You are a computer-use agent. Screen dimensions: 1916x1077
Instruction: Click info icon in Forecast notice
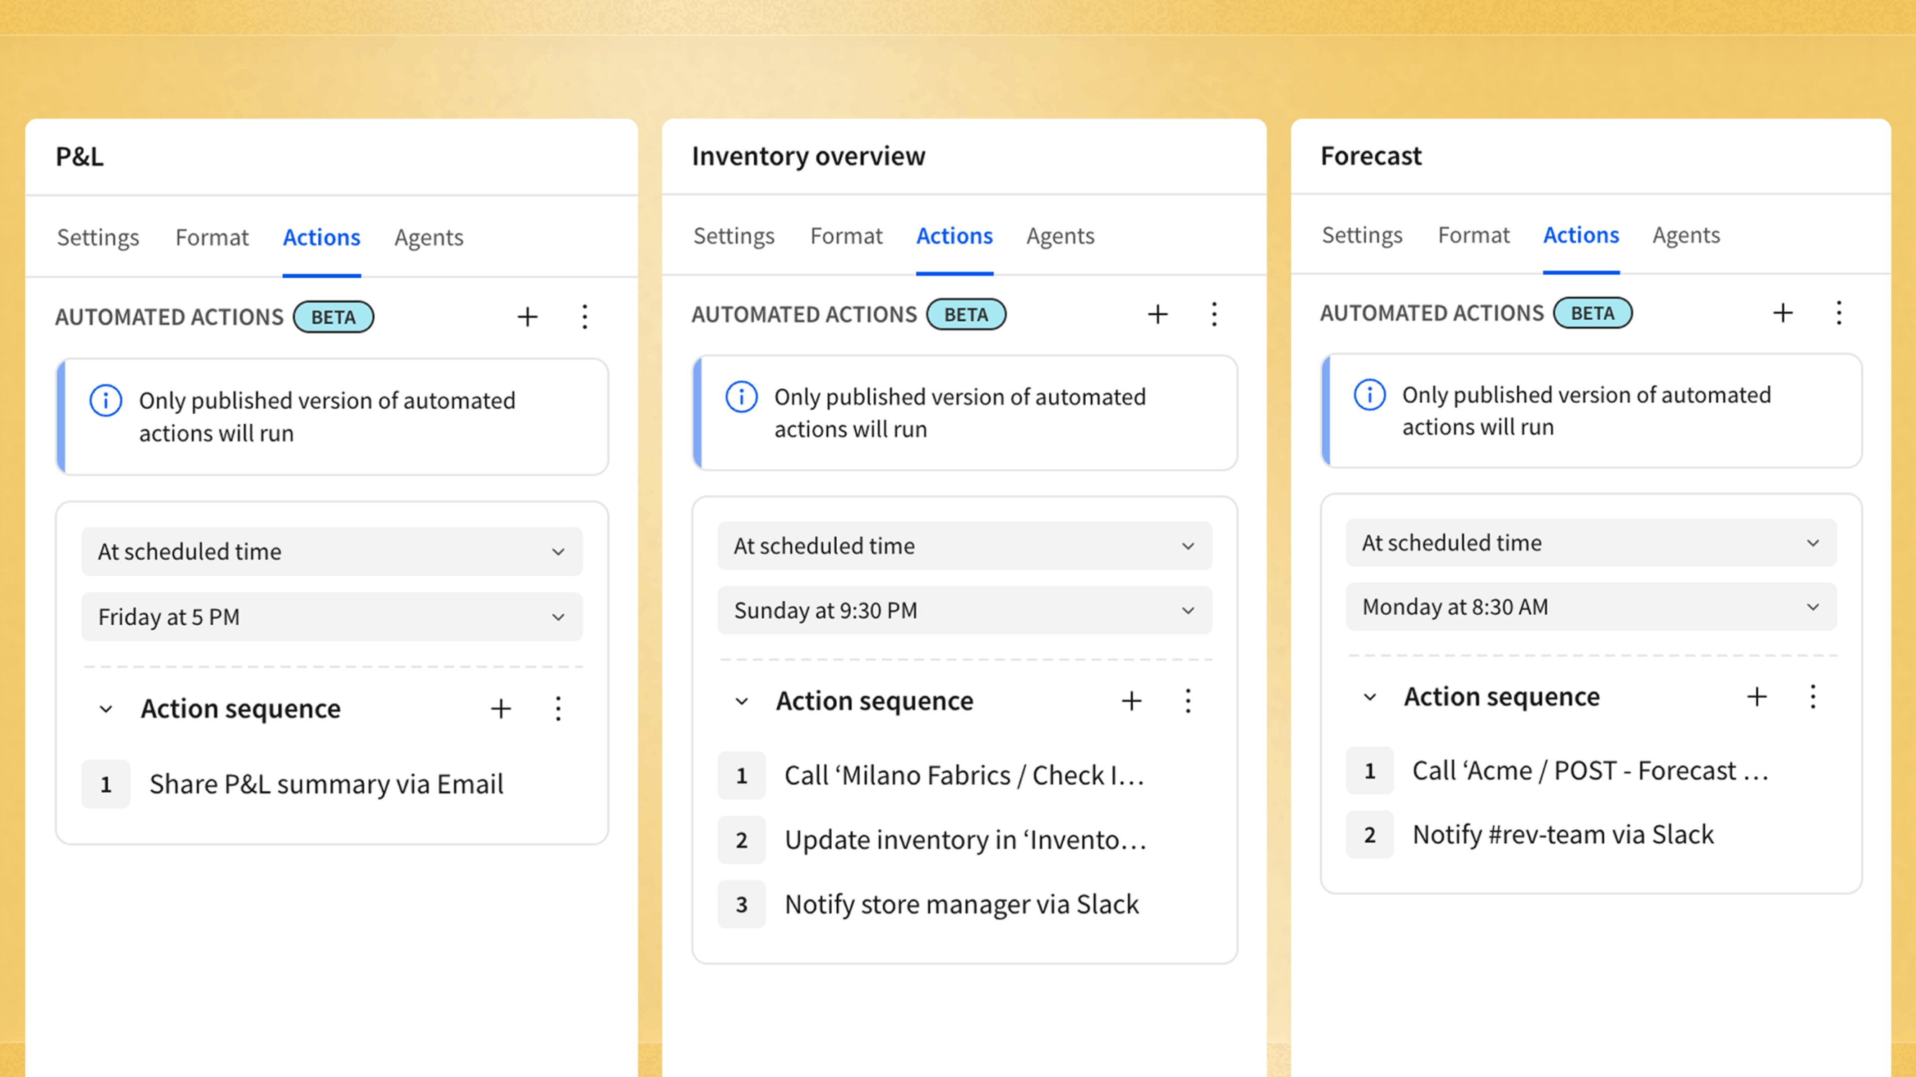coord(1369,395)
